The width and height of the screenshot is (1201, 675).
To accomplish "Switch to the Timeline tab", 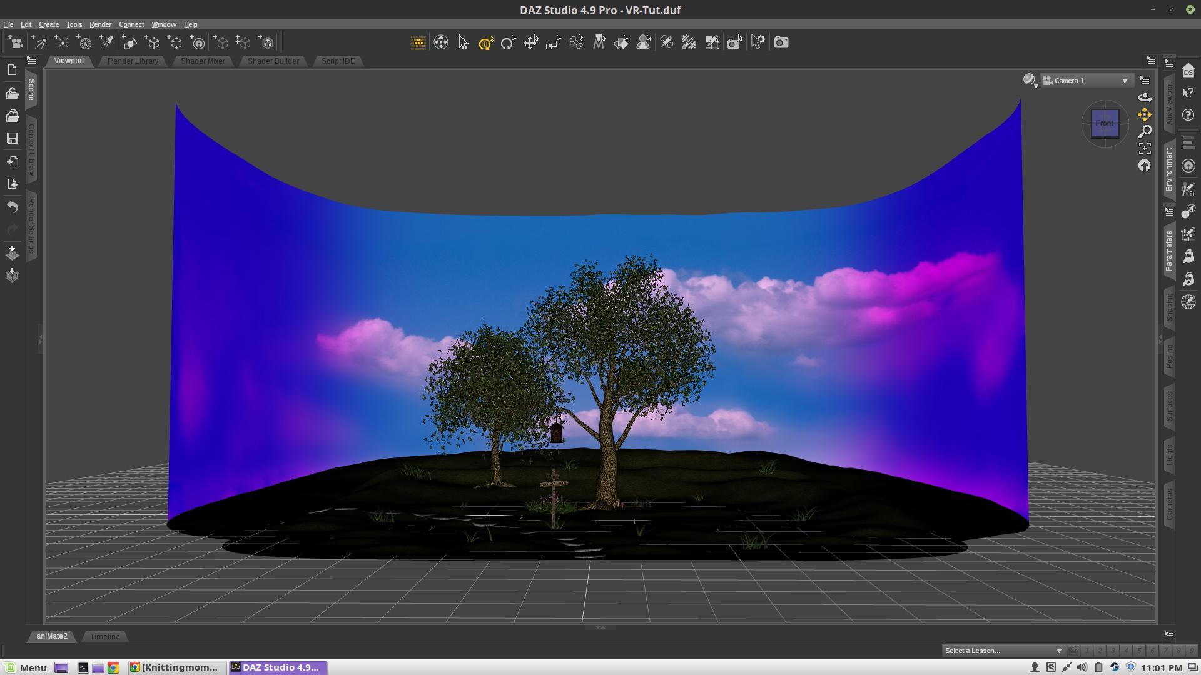I will click(x=104, y=636).
